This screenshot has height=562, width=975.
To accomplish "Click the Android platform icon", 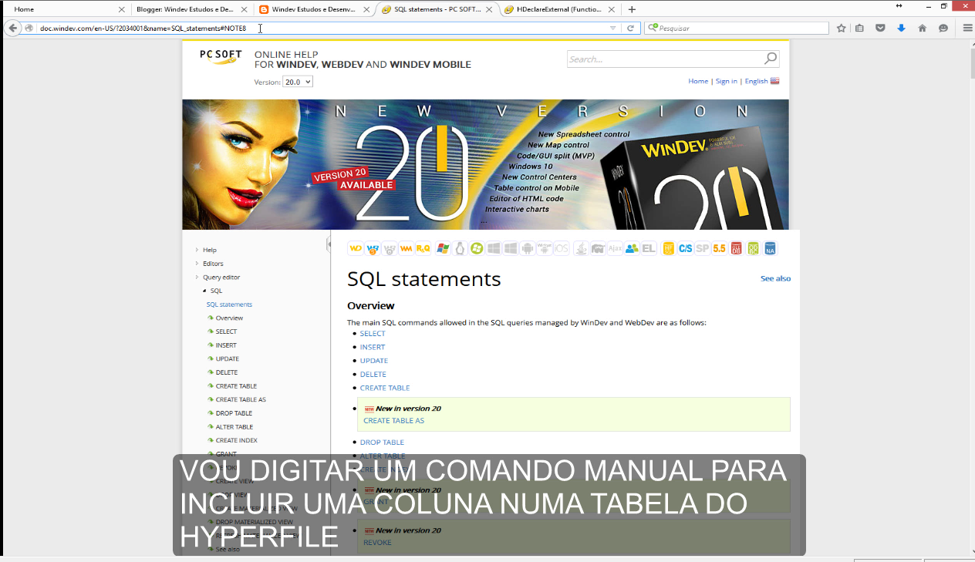I will click(528, 248).
